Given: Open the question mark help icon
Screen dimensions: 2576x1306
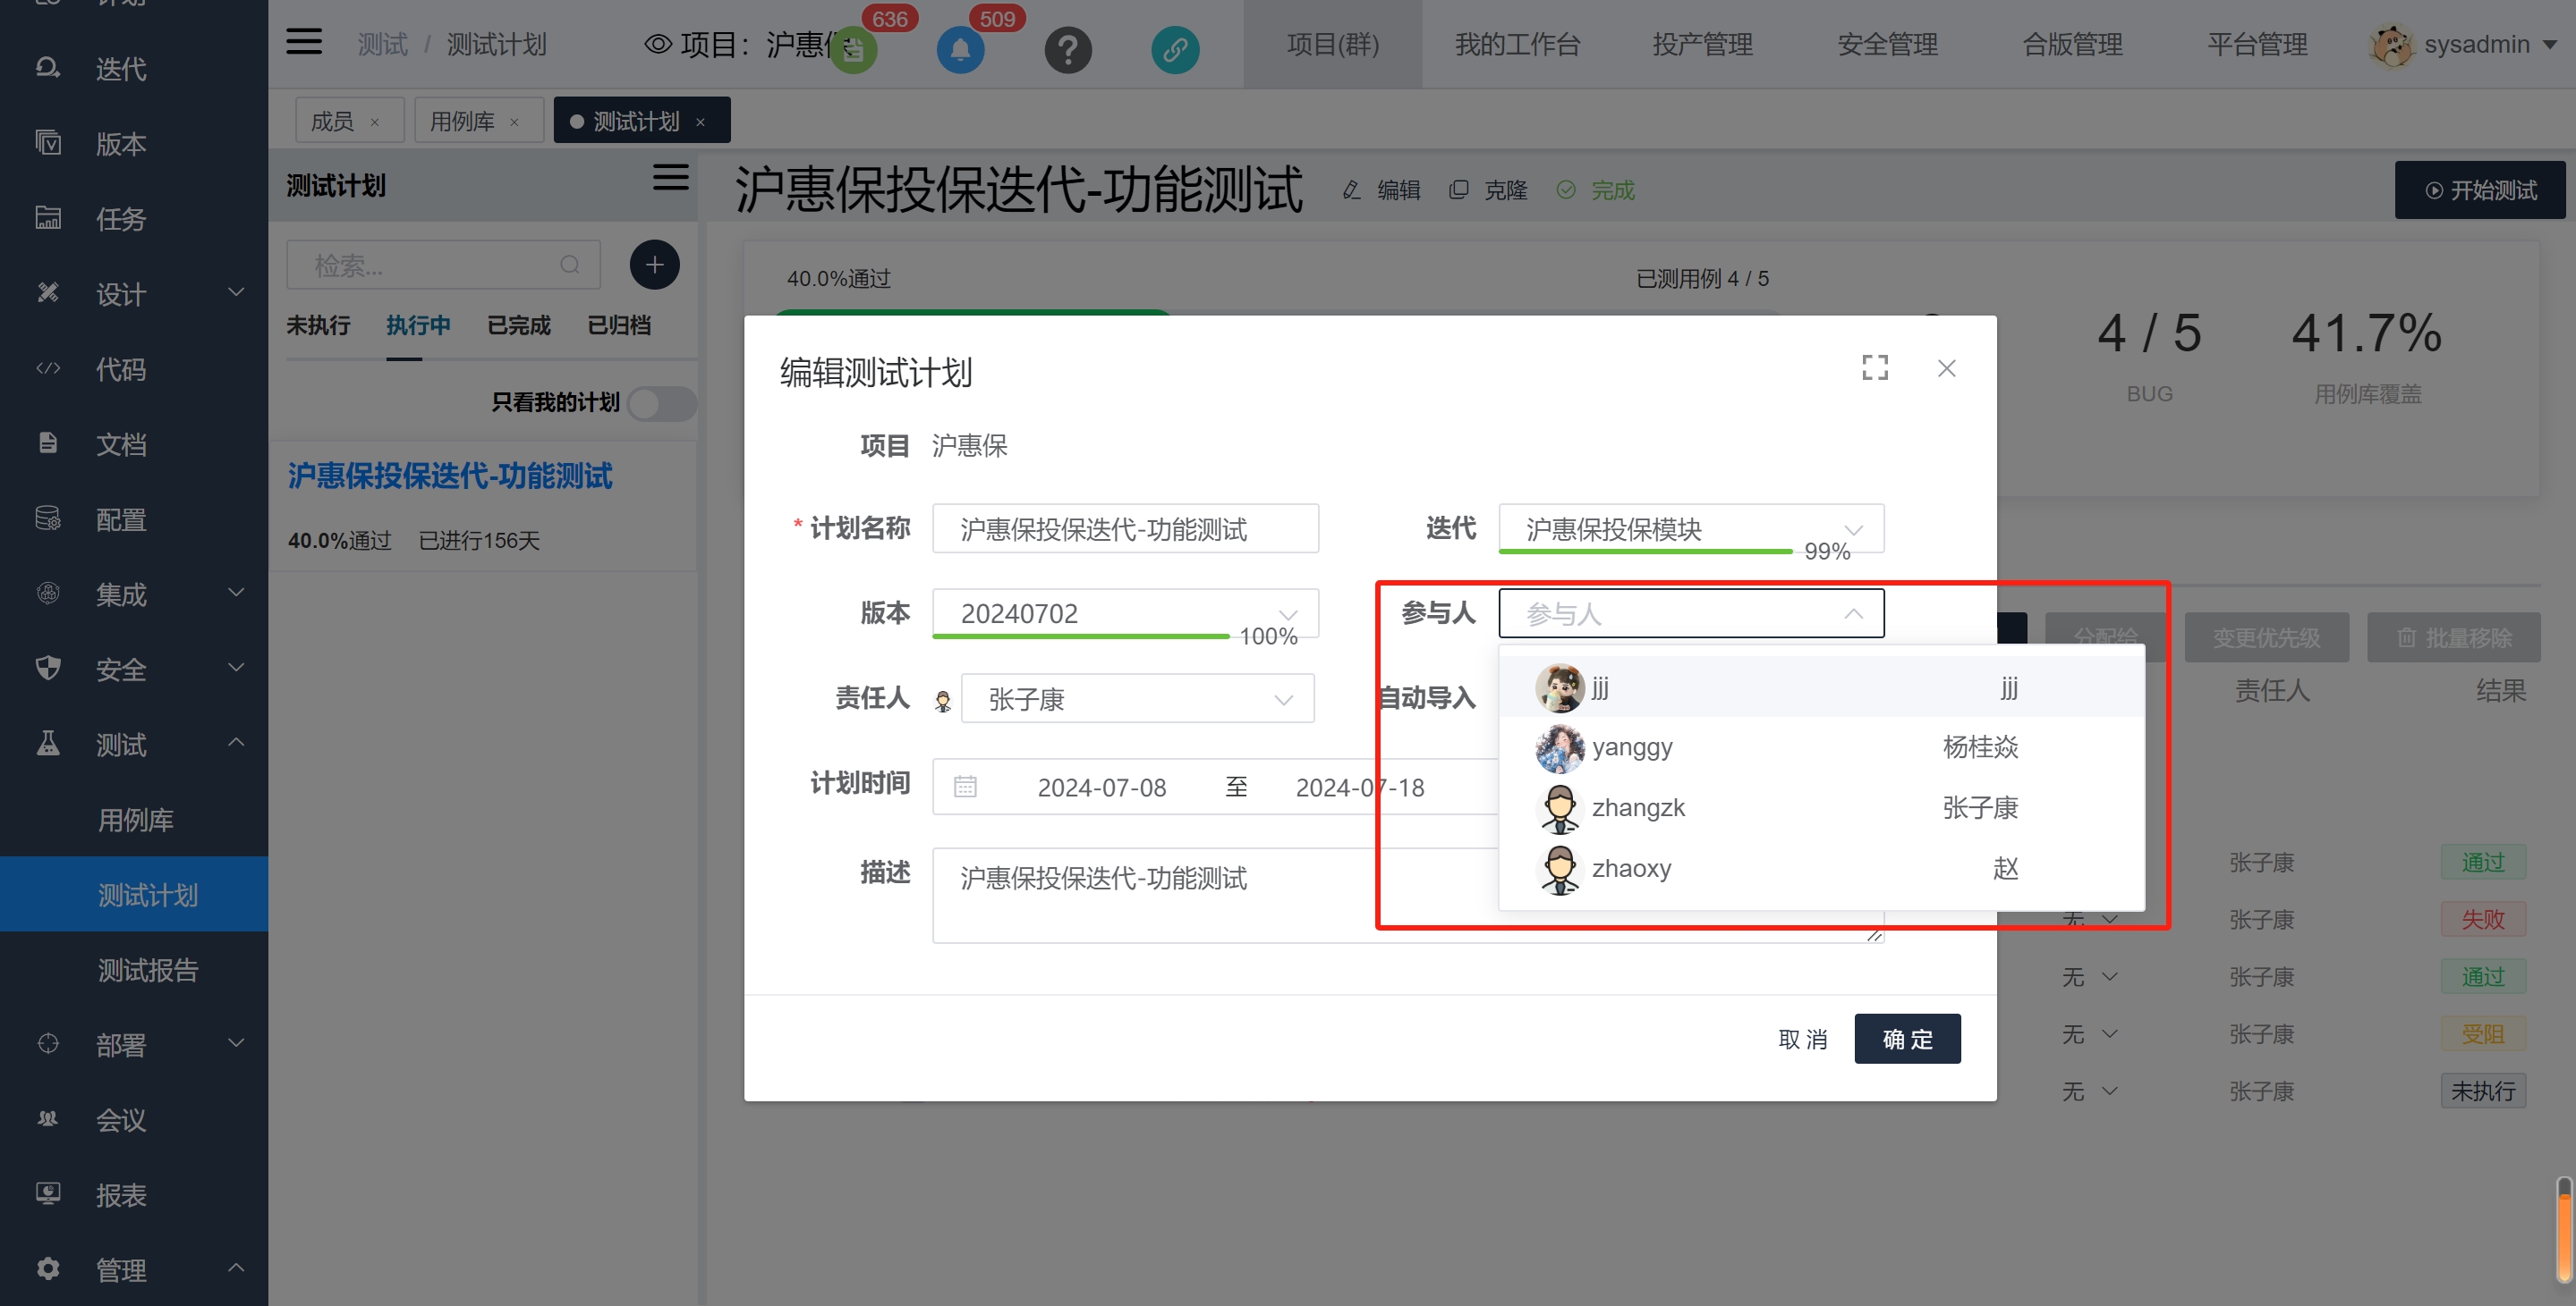Looking at the screenshot, I should click(1067, 49).
